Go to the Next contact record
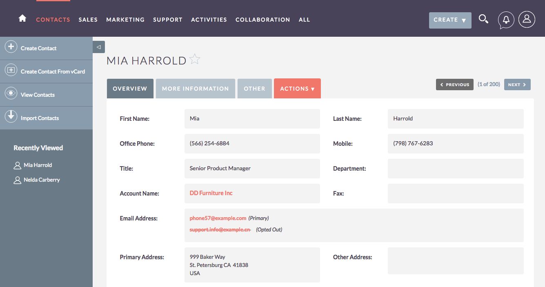Viewport: 545px width, 287px height. point(517,85)
